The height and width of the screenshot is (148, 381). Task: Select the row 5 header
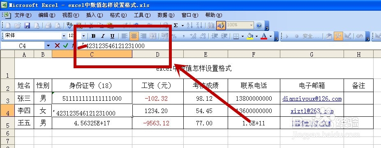point(7,123)
